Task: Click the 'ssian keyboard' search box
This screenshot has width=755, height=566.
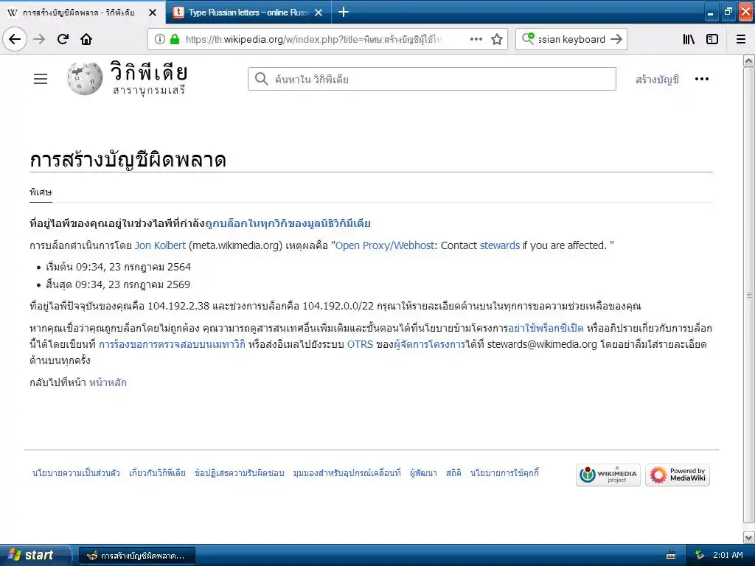Action: pyautogui.click(x=571, y=39)
